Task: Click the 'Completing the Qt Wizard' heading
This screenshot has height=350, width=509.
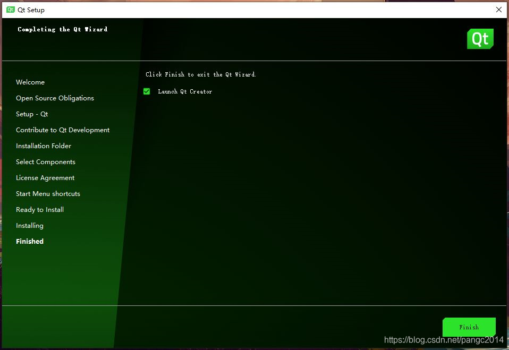Action: (x=62, y=29)
